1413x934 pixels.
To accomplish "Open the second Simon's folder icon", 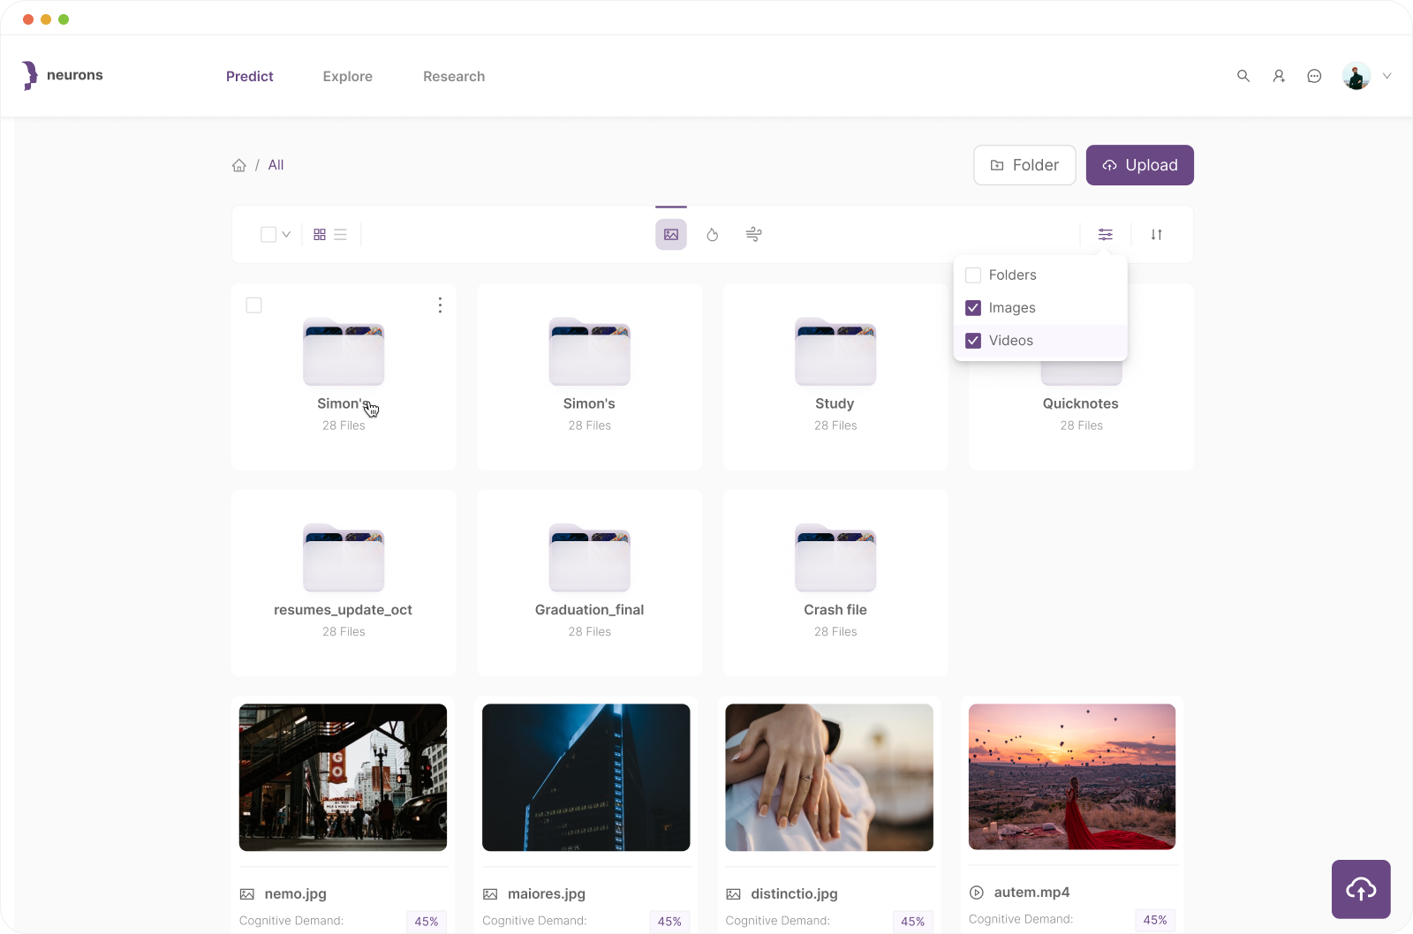I will [x=590, y=352].
